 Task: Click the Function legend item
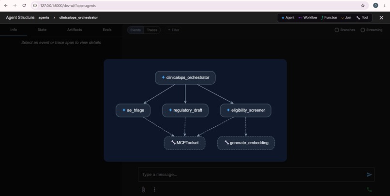point(329,17)
